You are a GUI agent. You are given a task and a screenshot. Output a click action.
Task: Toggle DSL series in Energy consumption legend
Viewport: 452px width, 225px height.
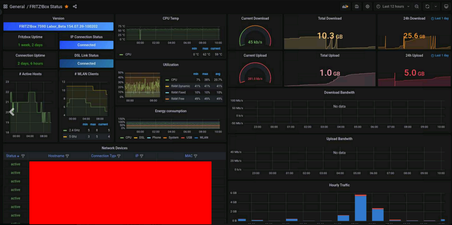(x=142, y=138)
